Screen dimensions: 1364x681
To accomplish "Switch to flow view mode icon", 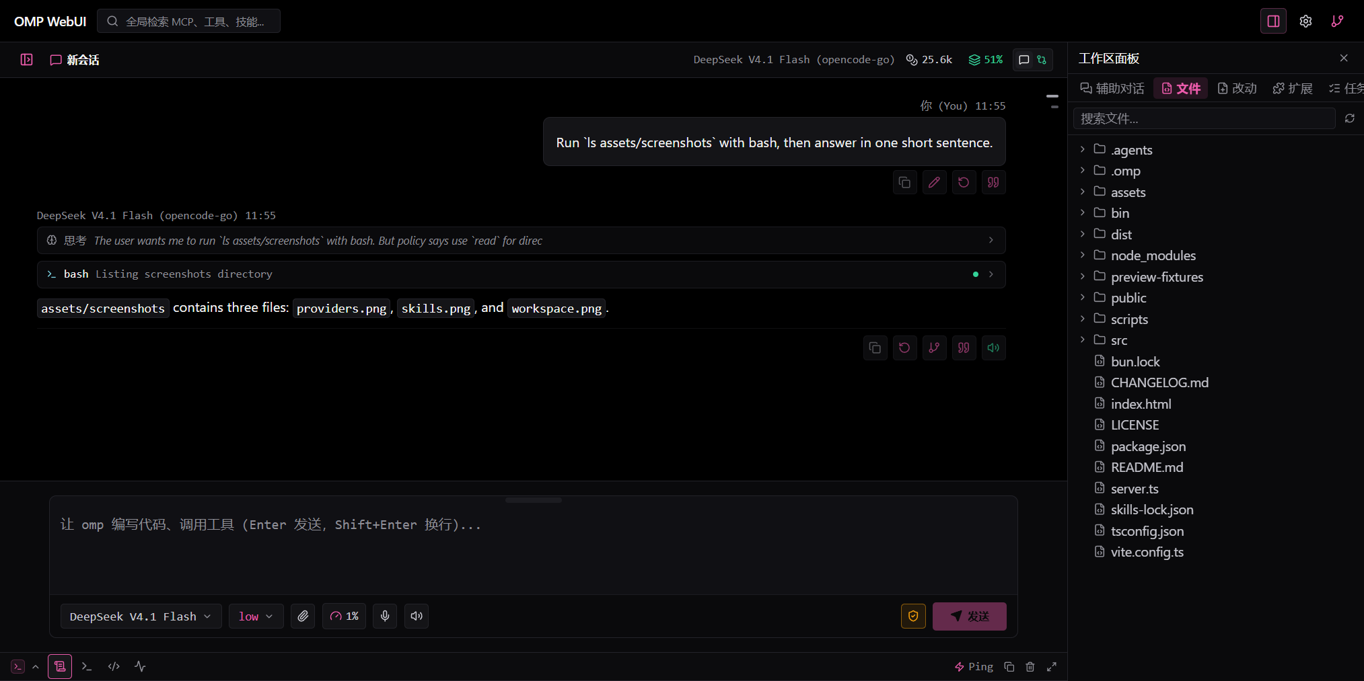I will coord(1042,60).
